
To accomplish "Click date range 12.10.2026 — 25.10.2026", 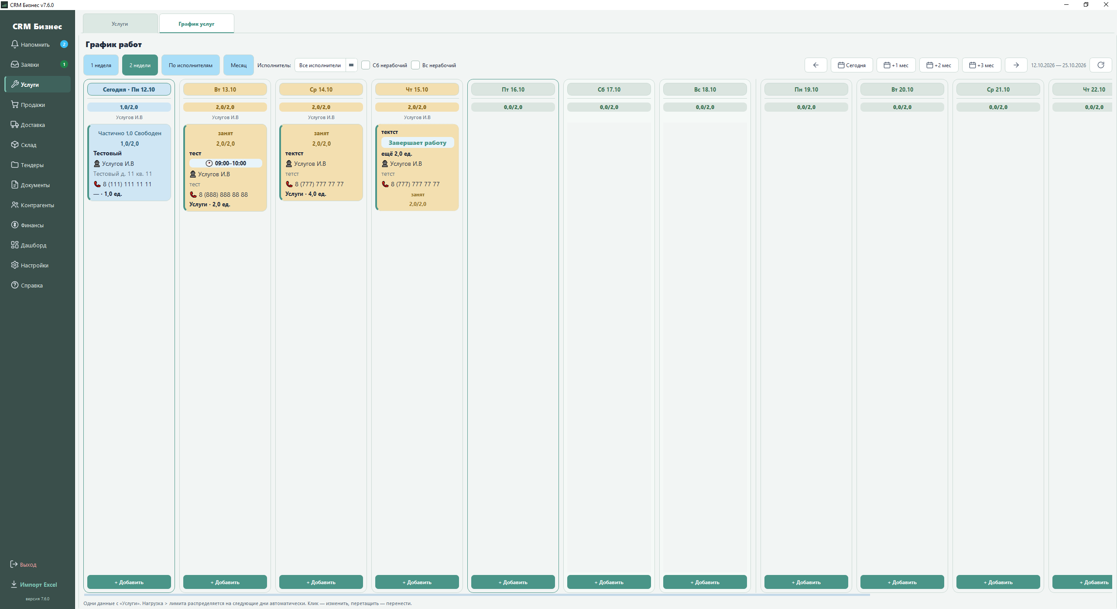I will [1058, 65].
